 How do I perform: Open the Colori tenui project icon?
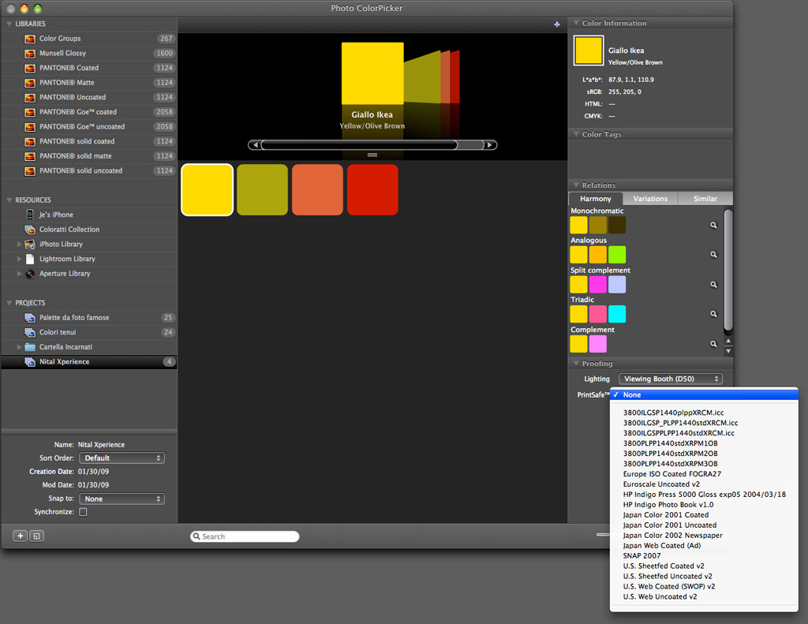[30, 332]
